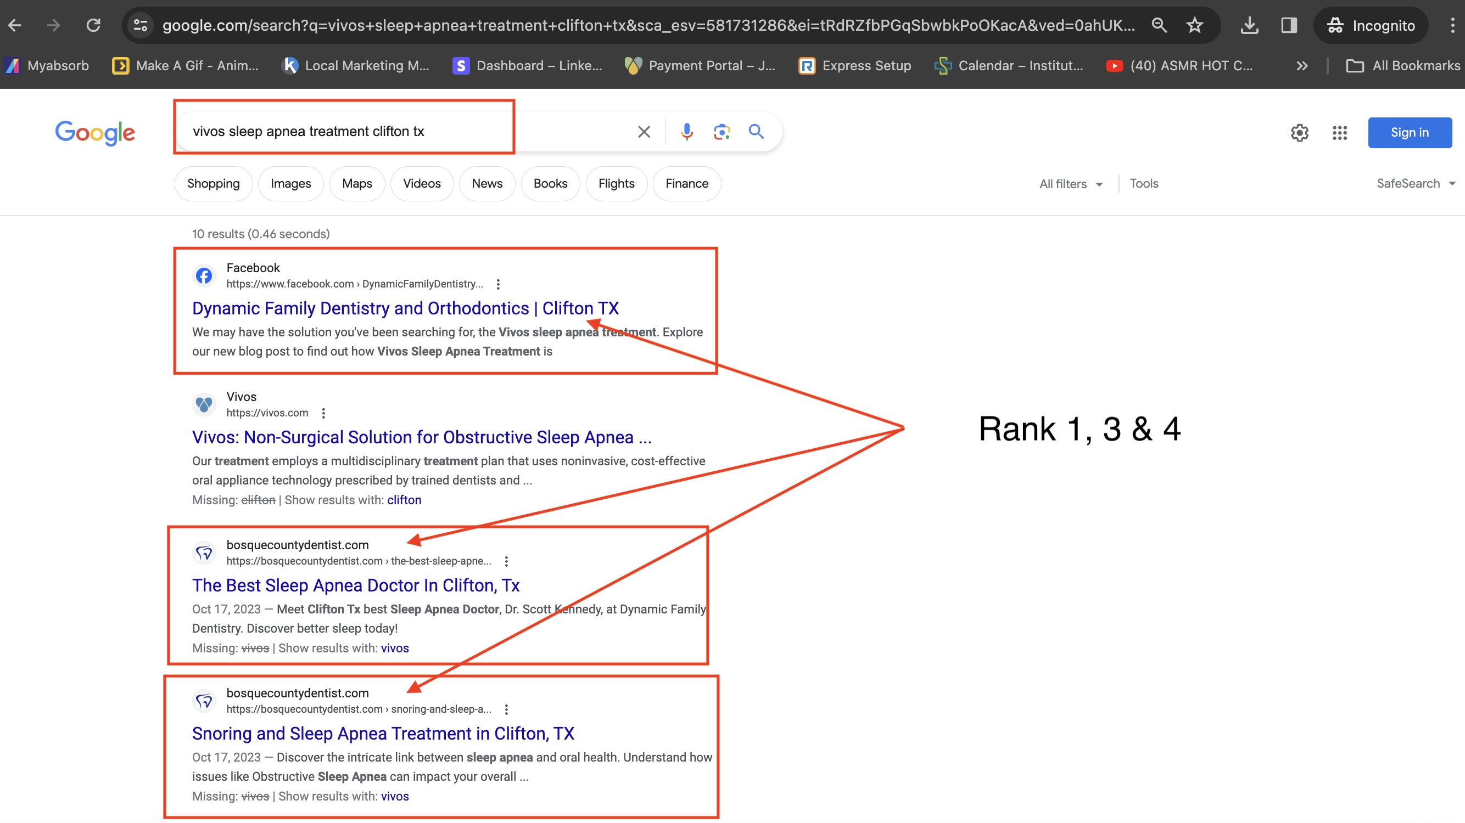Image resolution: width=1465 pixels, height=823 pixels.
Task: Search by image with the Lens icon
Action: pos(722,132)
